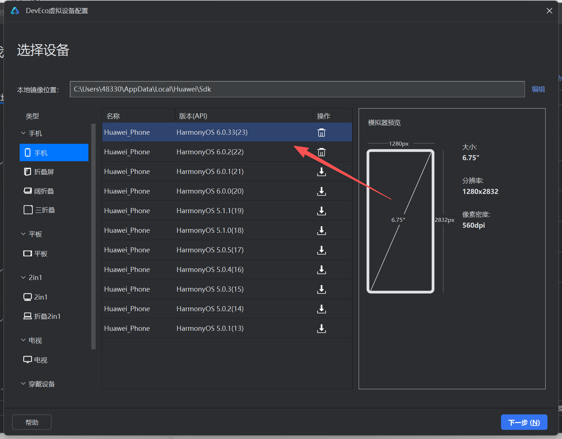Screen dimensions: 562x439
Task: Select the HarmonyOS 5.0.3(15) row
Action: click(227, 289)
